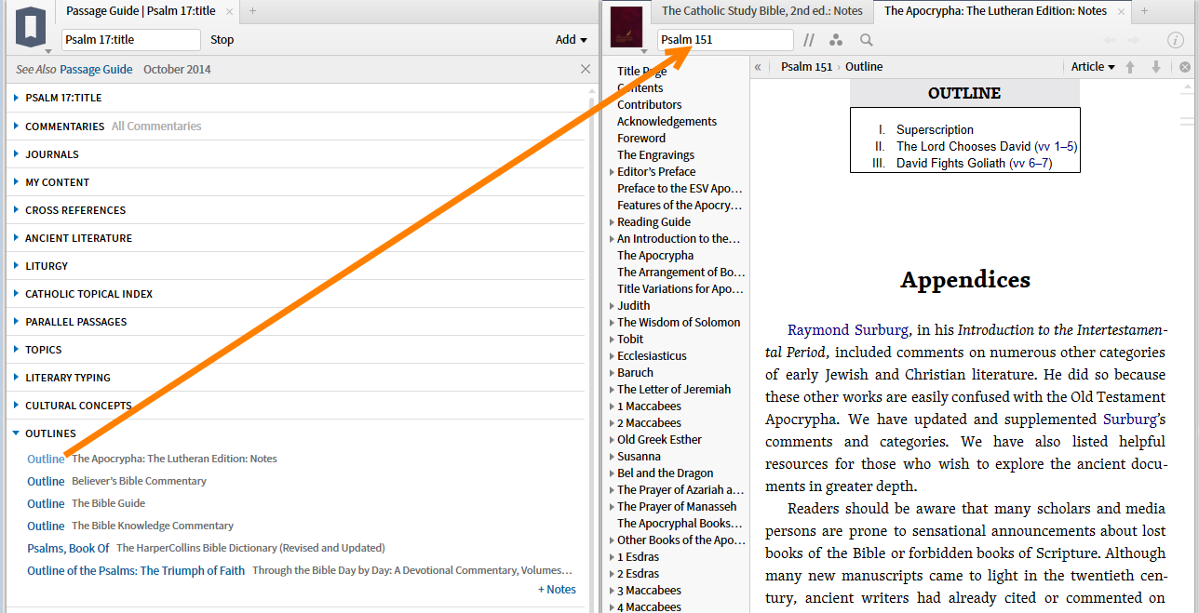Click the Psalm 151 breadcrumb in locator bar

coord(806,67)
